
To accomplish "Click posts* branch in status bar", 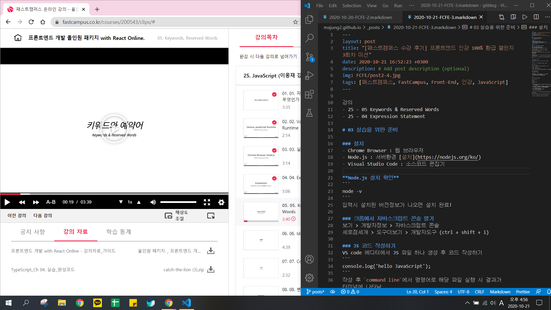I will click(x=315, y=292).
